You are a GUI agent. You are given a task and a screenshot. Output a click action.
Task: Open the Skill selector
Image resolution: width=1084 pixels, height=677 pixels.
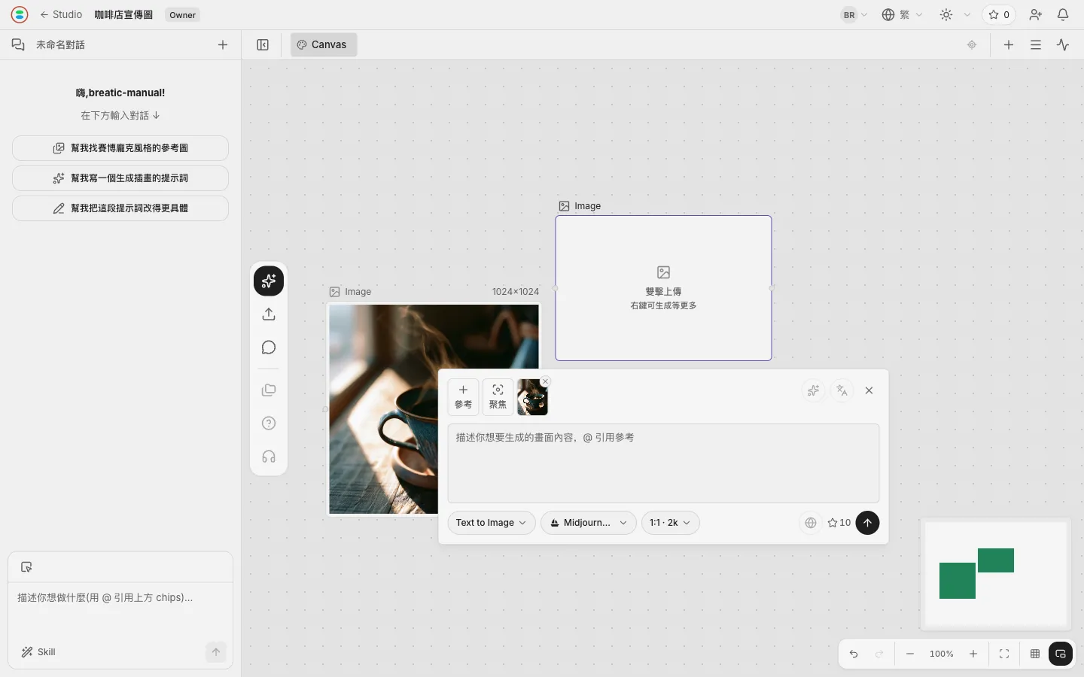pos(38,652)
